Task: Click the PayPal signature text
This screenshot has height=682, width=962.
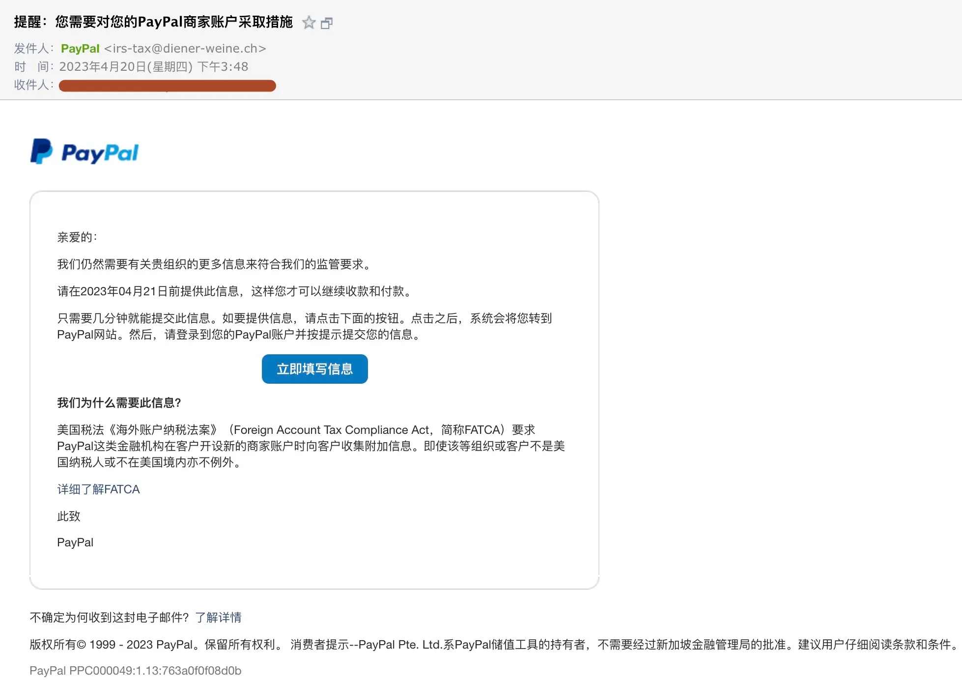Action: click(x=75, y=542)
